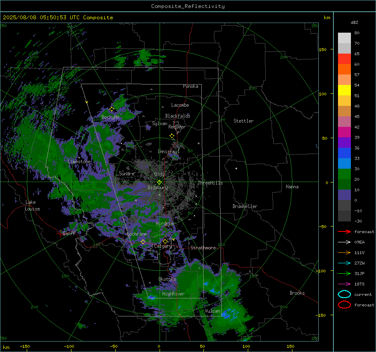Viewport: 376px width, 352px height.
Task: Click the Composite_Reflectivity title
Action: [x=188, y=6]
